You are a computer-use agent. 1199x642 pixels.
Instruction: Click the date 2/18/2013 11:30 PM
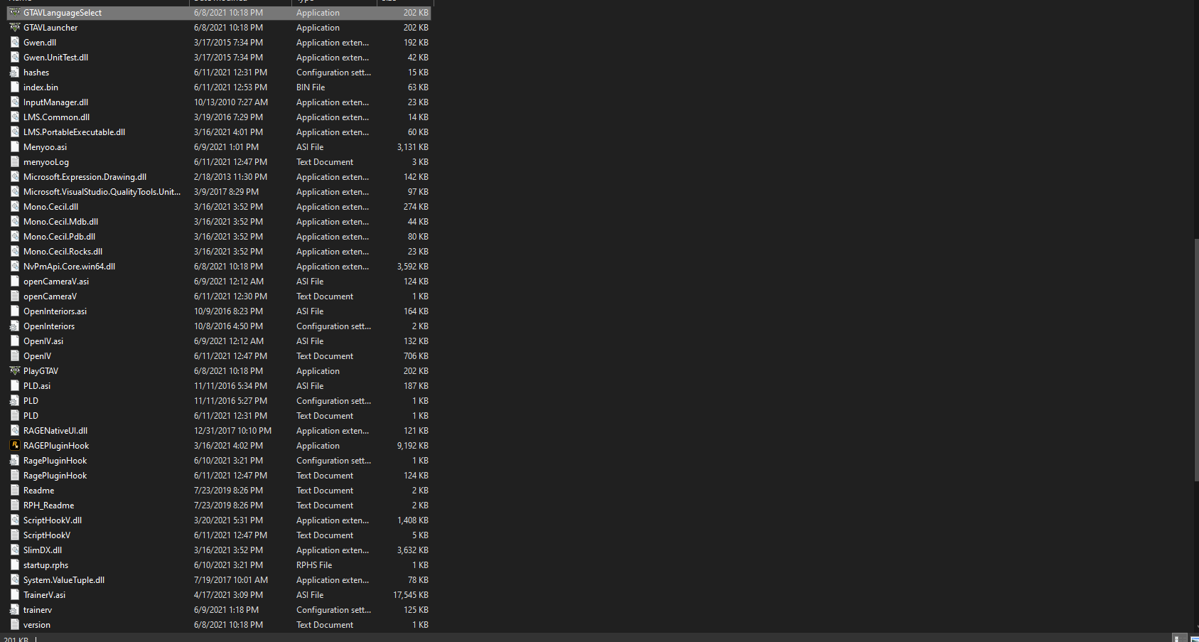pyautogui.click(x=230, y=177)
